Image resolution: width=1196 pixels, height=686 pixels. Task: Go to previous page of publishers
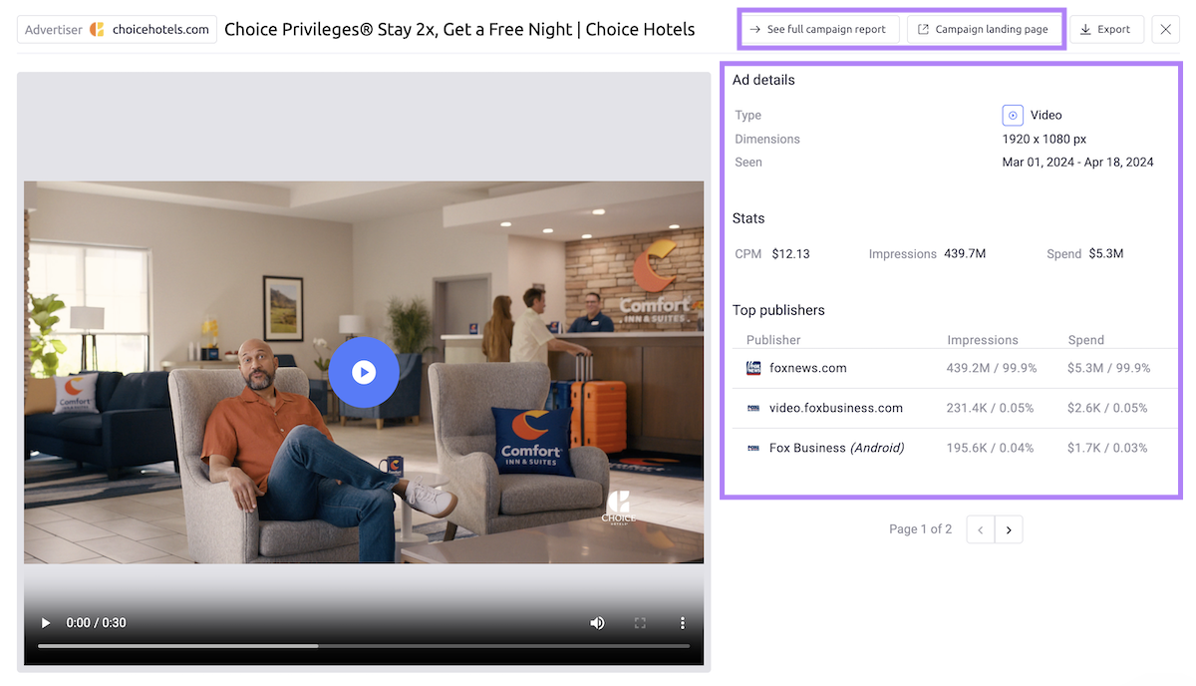[x=981, y=529]
